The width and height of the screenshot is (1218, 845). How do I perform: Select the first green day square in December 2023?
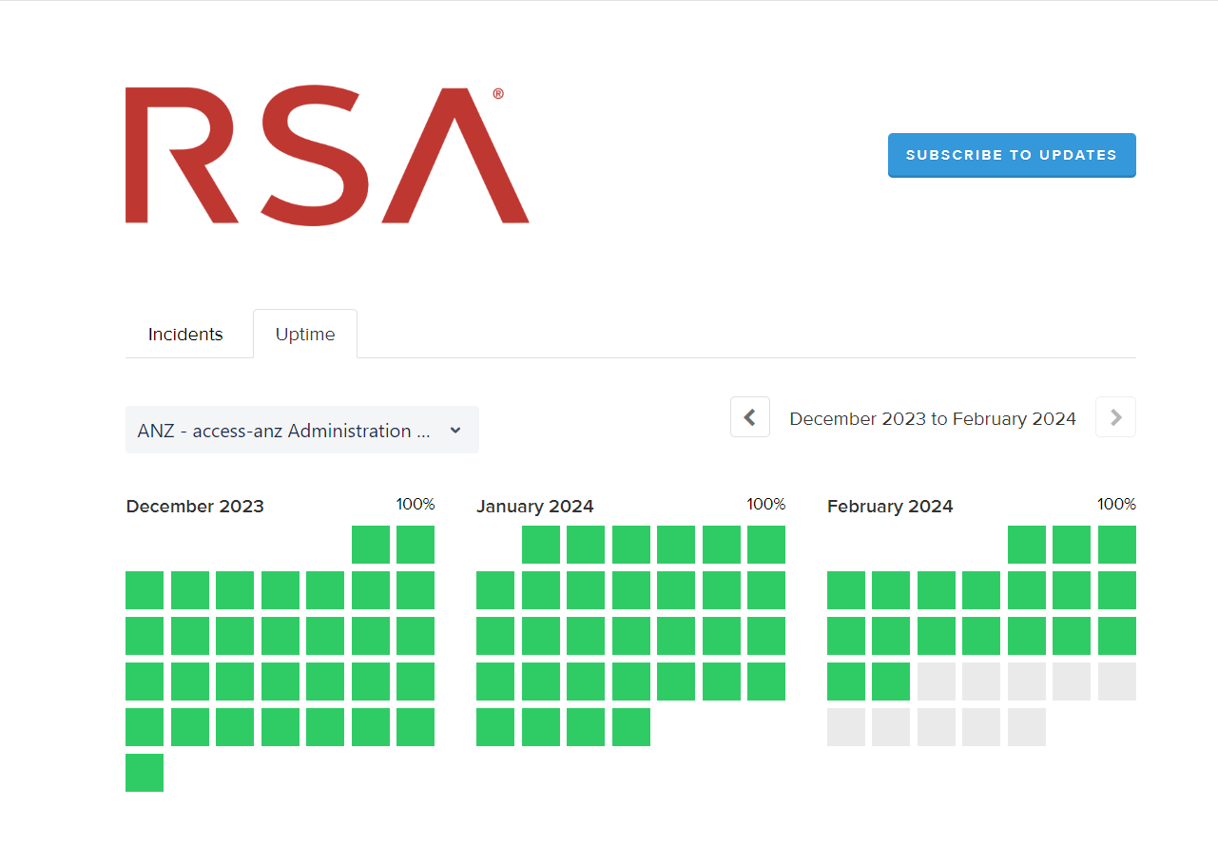pos(371,545)
